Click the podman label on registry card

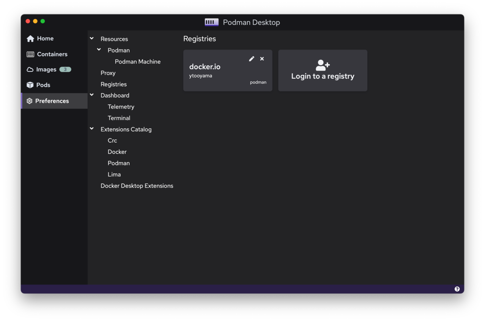[x=258, y=82]
